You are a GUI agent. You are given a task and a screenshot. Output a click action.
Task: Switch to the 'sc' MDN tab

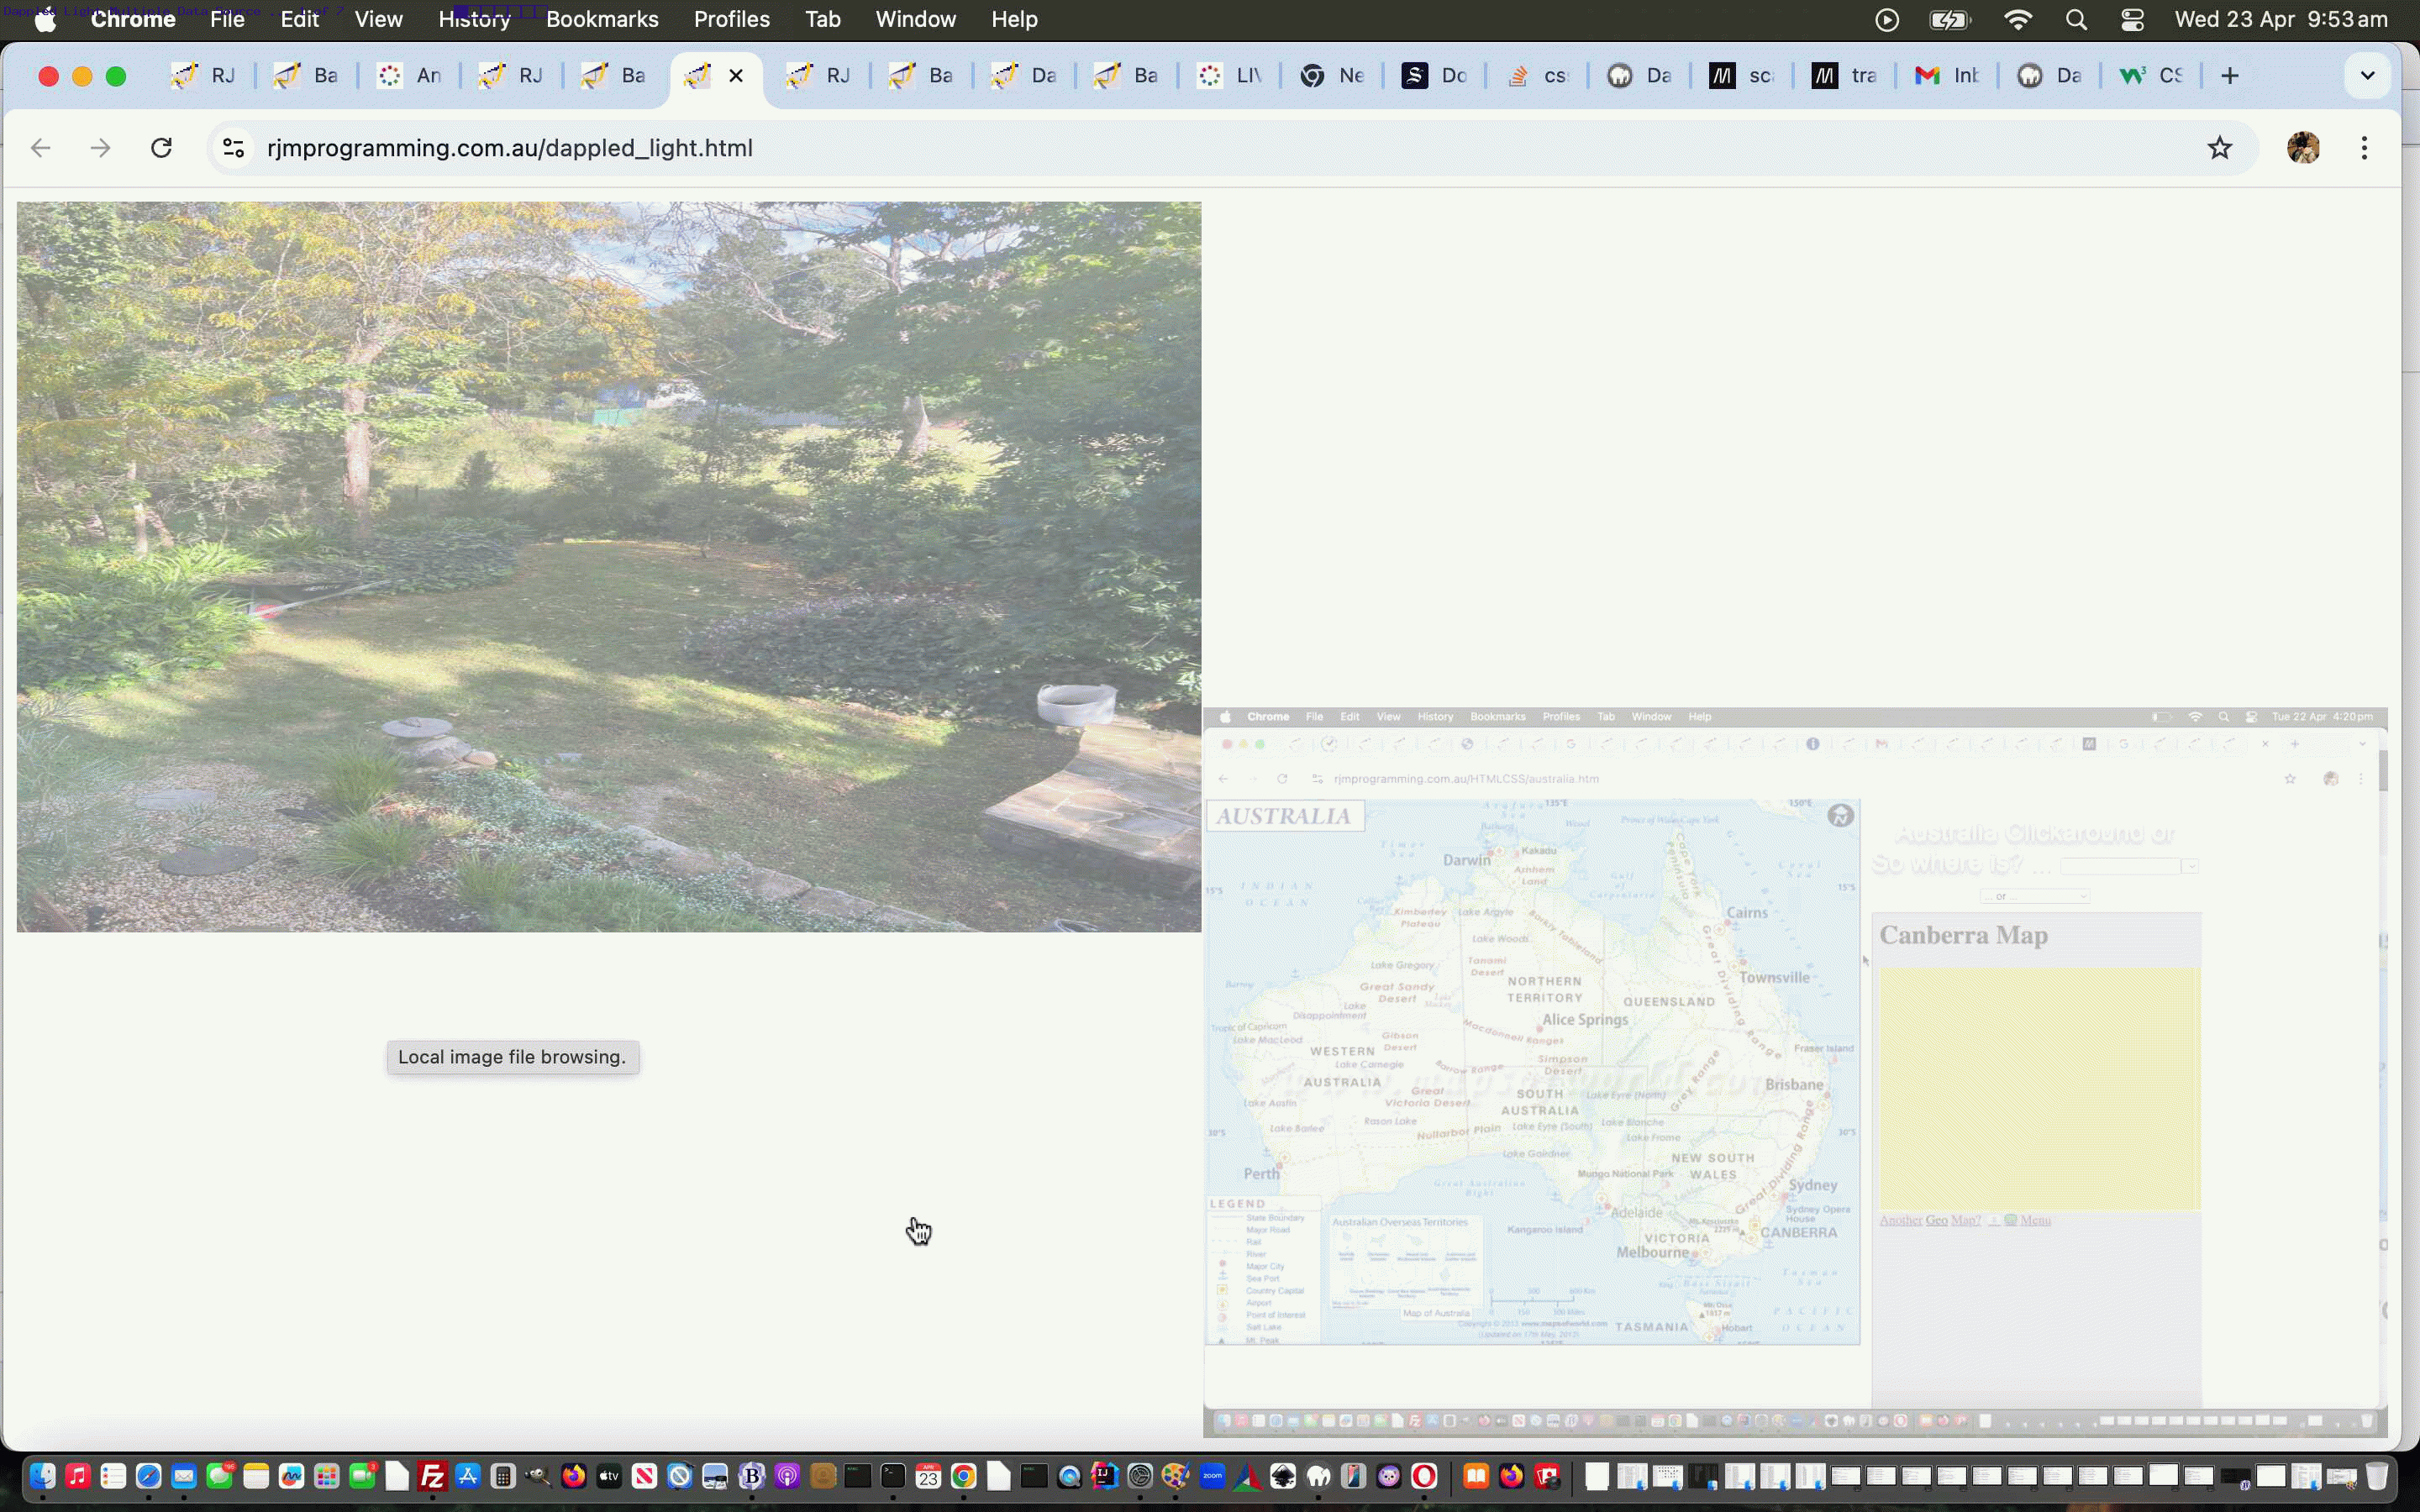click(x=1743, y=76)
